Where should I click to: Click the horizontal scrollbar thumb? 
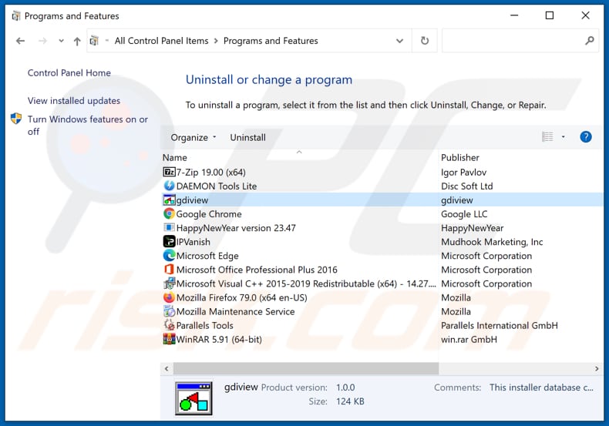click(306, 368)
